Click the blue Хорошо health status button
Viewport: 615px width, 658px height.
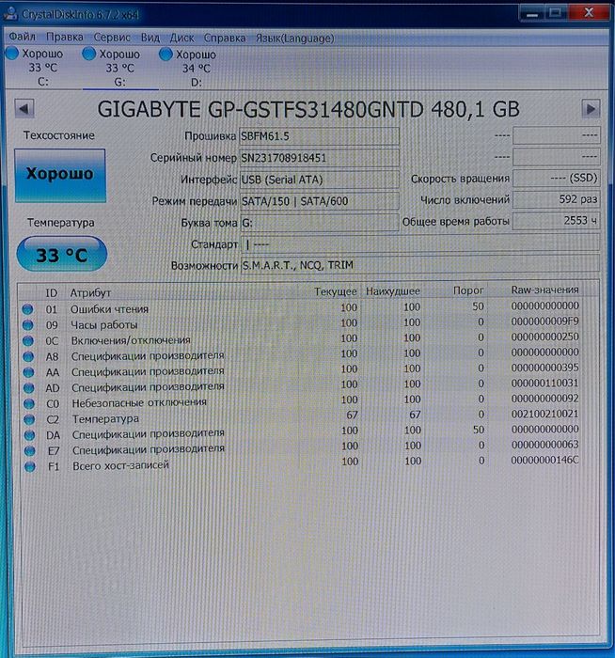60,175
